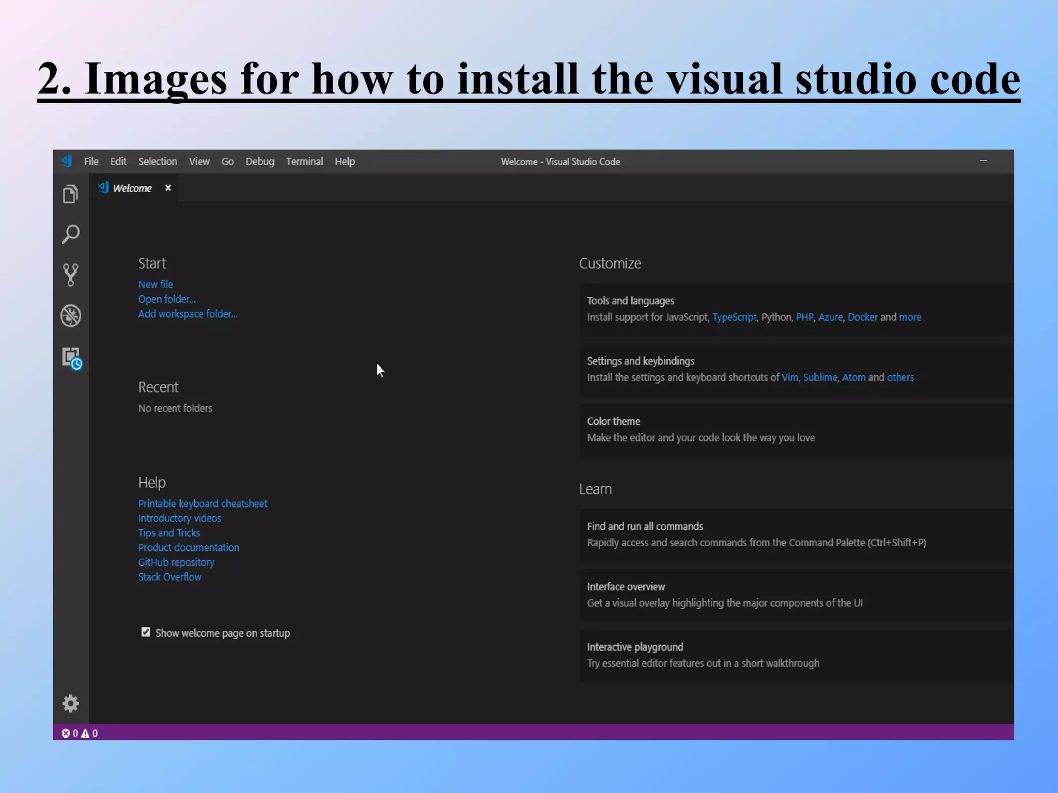Select the Welcome editor tab
Screen dimensions: 1058x793
[x=133, y=188]
